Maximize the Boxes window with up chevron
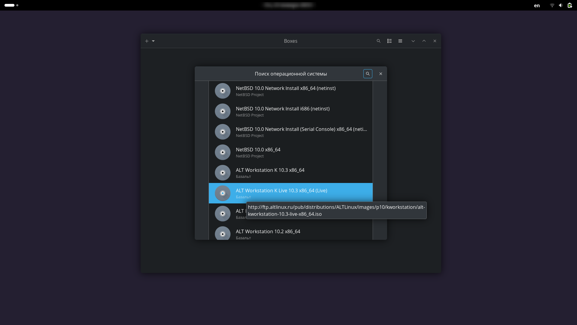 (x=424, y=41)
